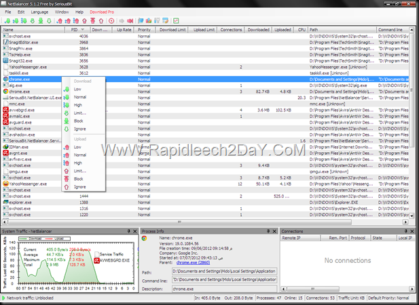Open the Language menu

(x=39, y=12)
